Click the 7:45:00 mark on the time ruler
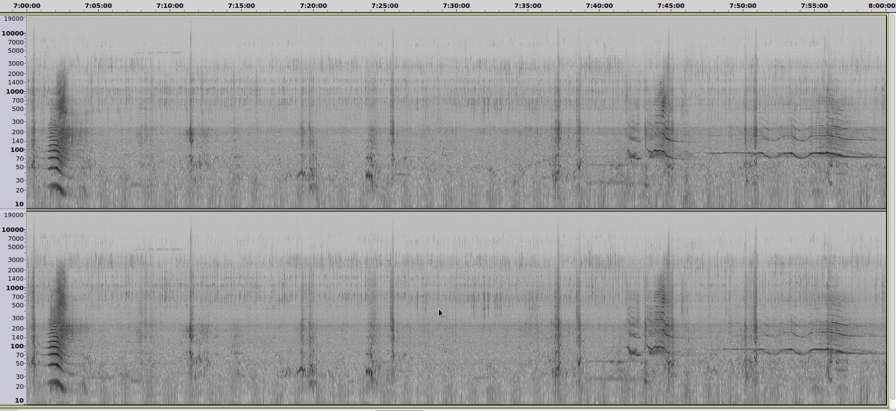 pos(671,6)
